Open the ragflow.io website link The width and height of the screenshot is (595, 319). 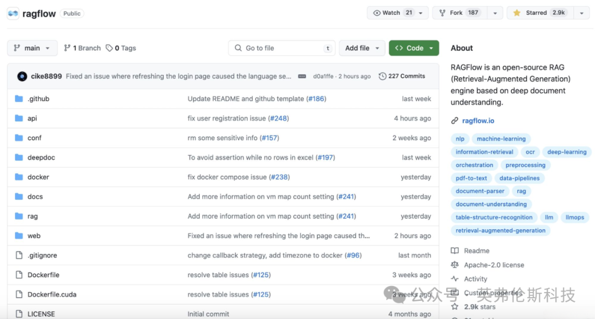[x=478, y=121]
